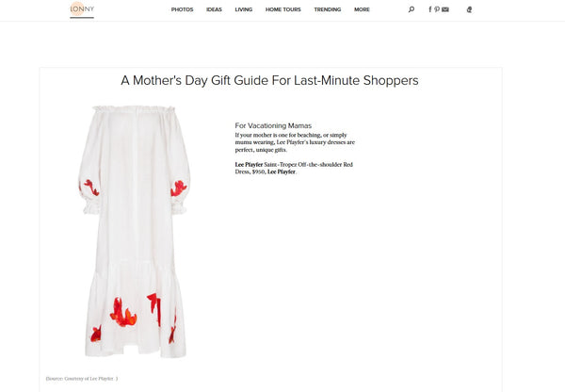
Task: Click the For Vacationing Mamas heading
Action: point(273,125)
